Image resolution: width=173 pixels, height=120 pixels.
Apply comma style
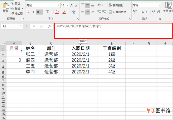(147, 12)
